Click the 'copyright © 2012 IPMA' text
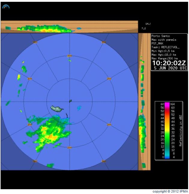Image resolution: width=189 pixels, height=194 pixels. tap(170, 191)
